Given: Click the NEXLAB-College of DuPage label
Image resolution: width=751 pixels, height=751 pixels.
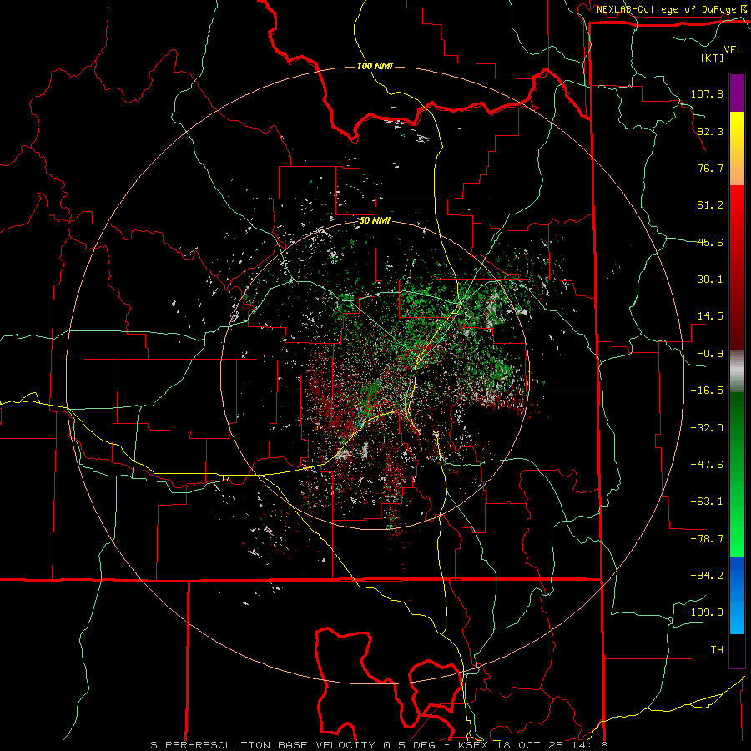Looking at the screenshot, I should coord(667,9).
